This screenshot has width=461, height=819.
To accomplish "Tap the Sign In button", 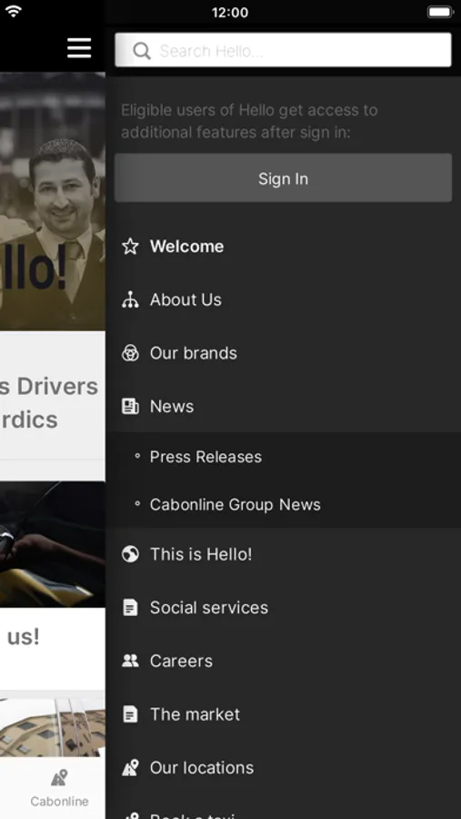I will [x=283, y=178].
